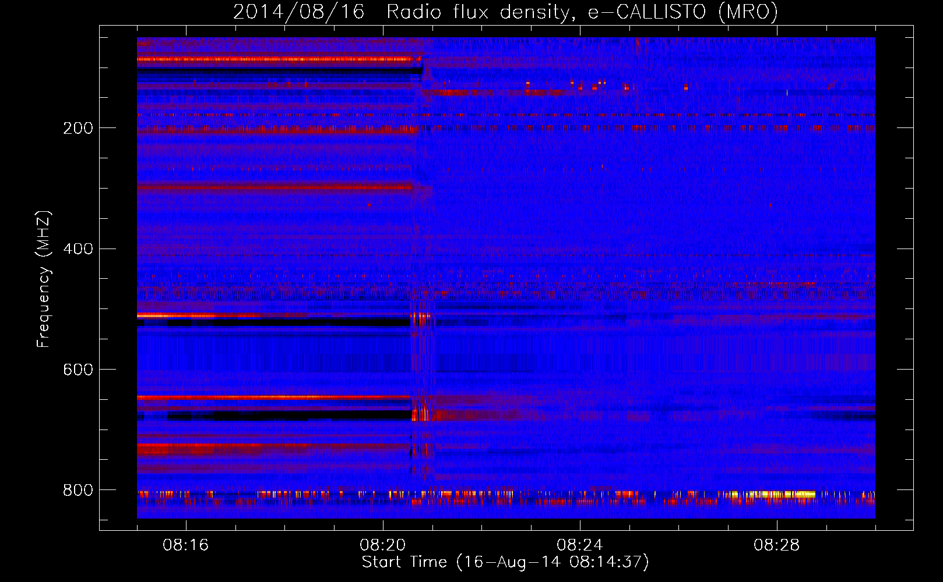Click the 800 frequency tick label
The height and width of the screenshot is (582, 943).
pyautogui.click(x=78, y=490)
